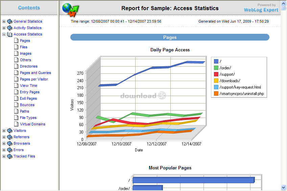Open the Pages and Queries report
The height and width of the screenshot is (191, 287).
pyautogui.click(x=35, y=73)
